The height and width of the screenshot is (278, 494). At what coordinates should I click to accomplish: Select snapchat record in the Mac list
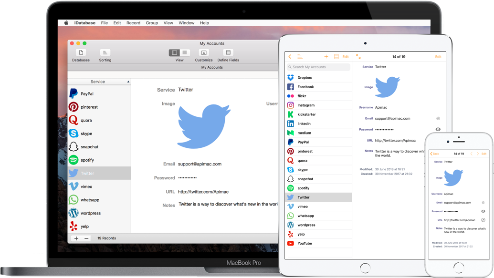click(99, 147)
